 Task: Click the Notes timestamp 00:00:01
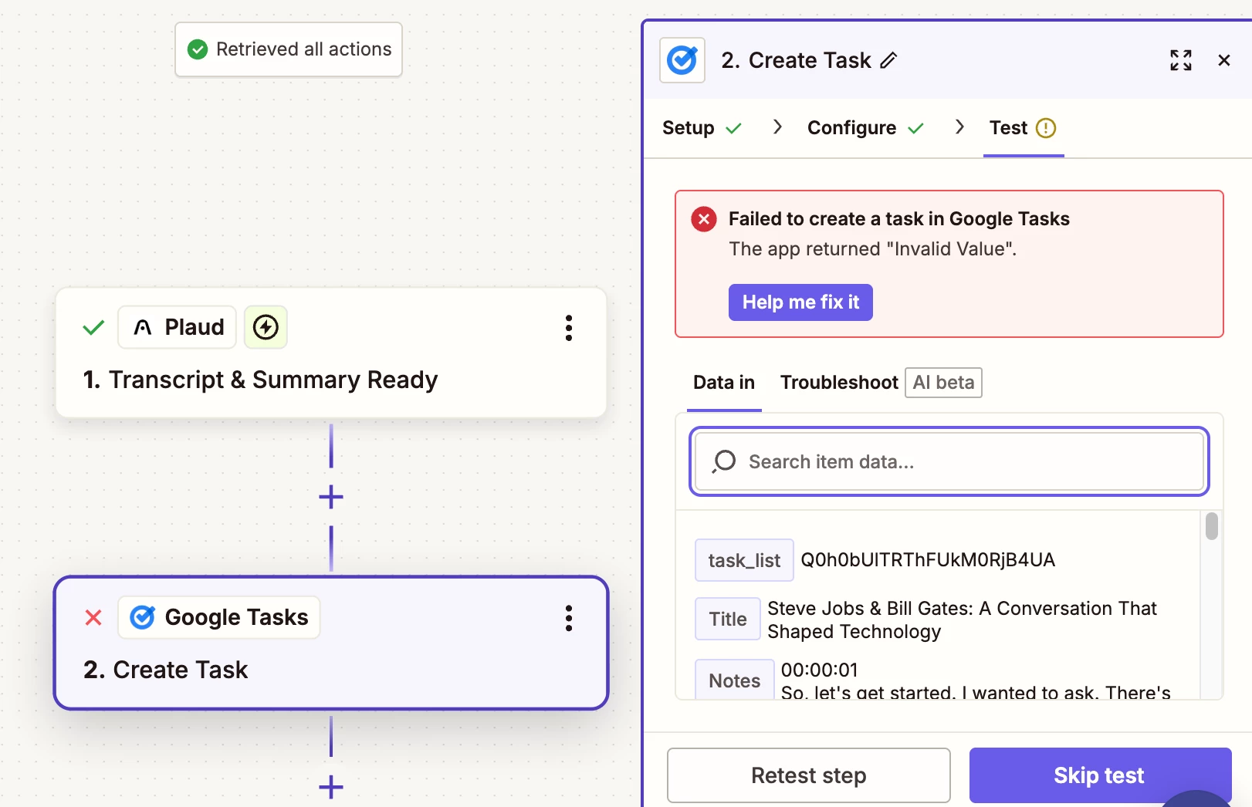click(820, 670)
